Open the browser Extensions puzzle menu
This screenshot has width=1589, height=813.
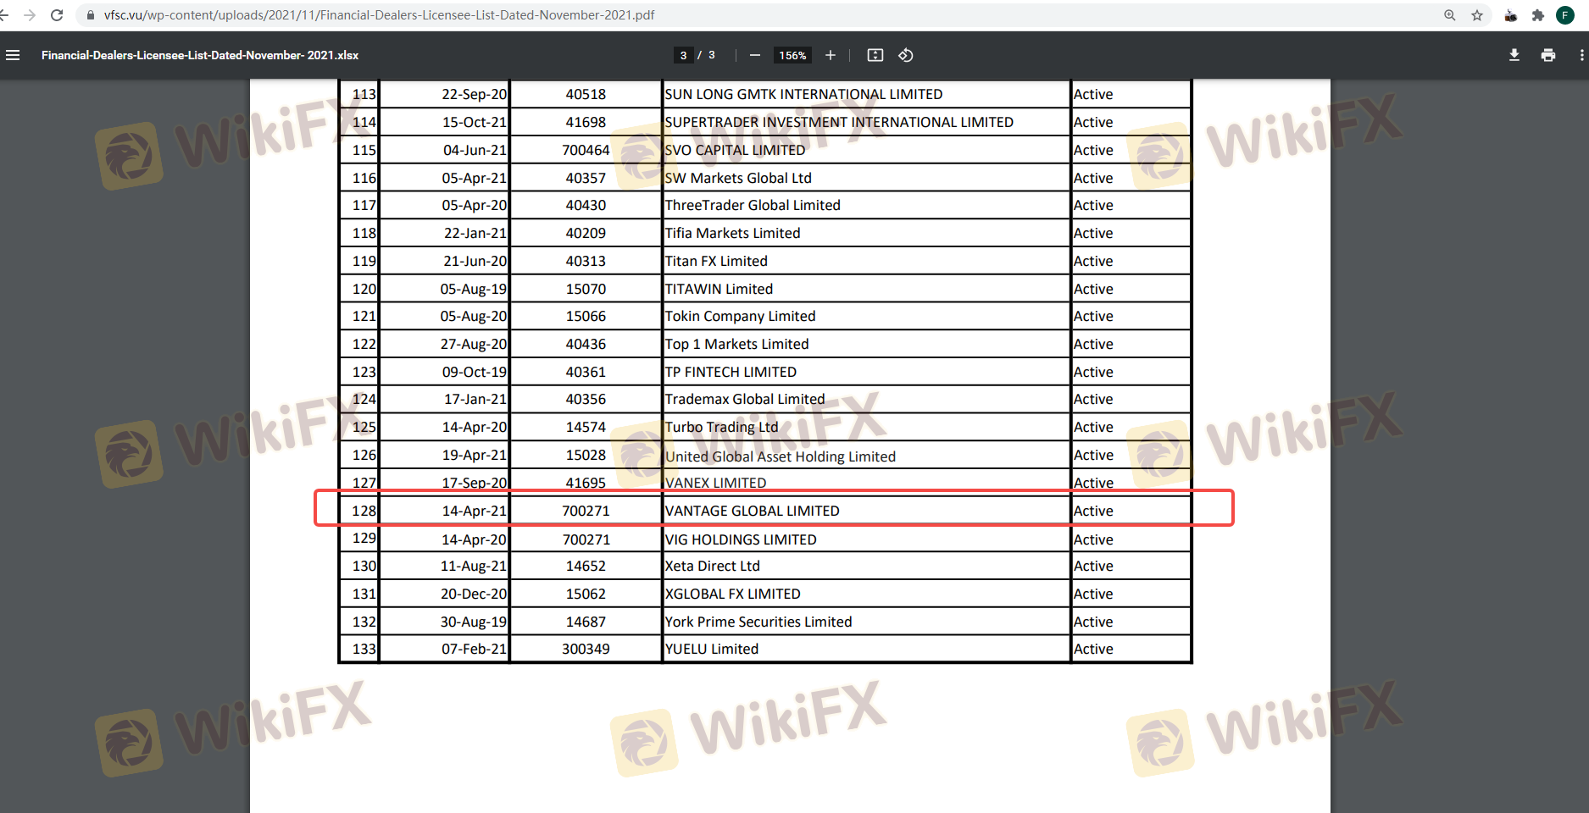pos(1538,15)
